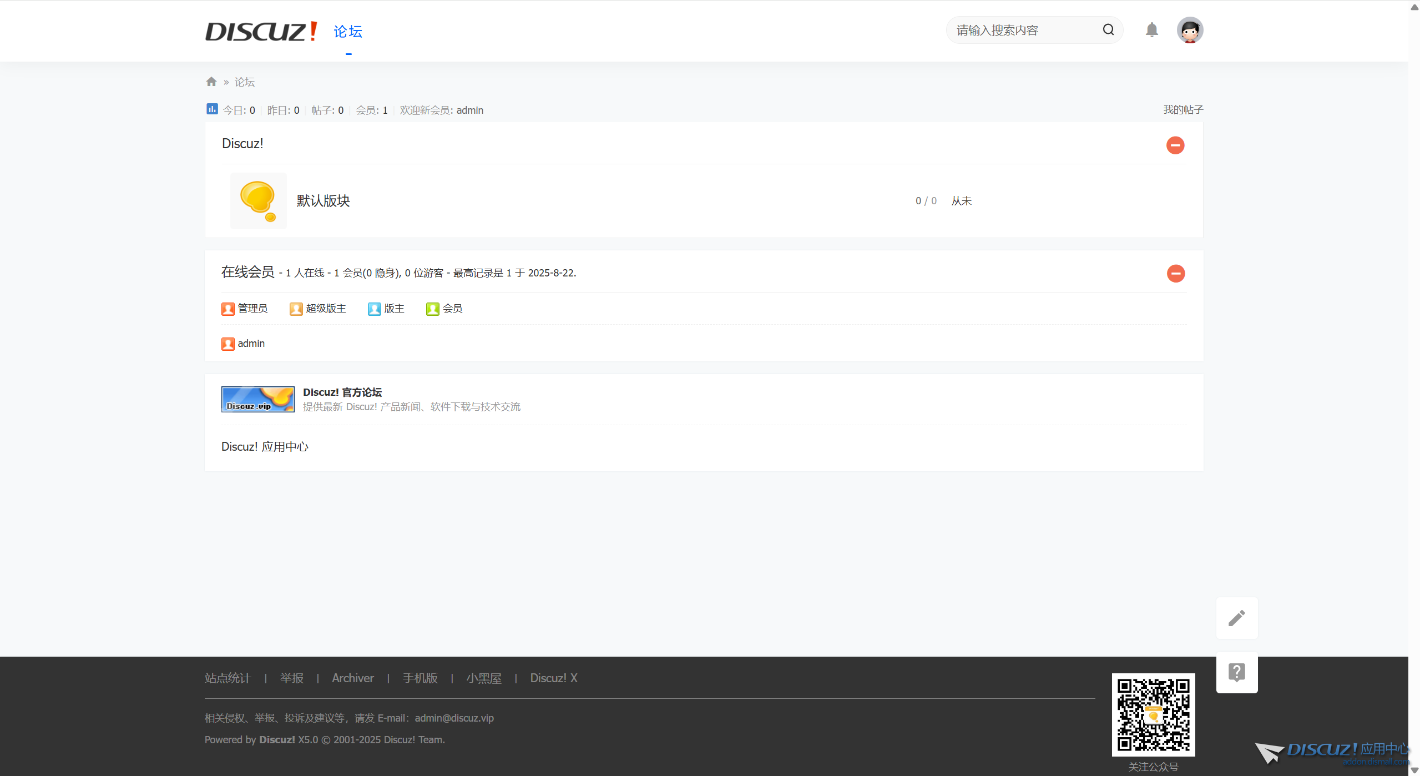Click the 昨日: 0 statistic
The height and width of the screenshot is (776, 1420).
(283, 110)
